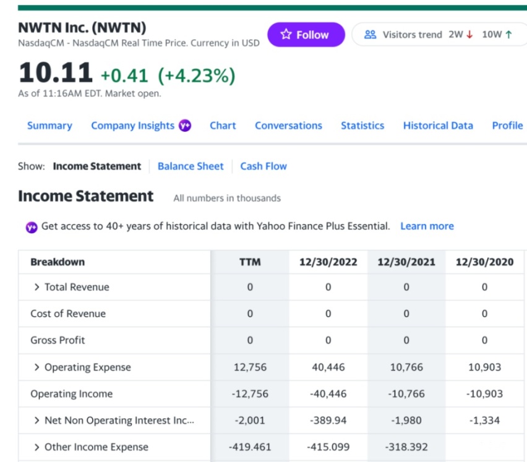The width and height of the screenshot is (527, 462).
Task: Click the green 10W up arrow
Action: [508, 34]
